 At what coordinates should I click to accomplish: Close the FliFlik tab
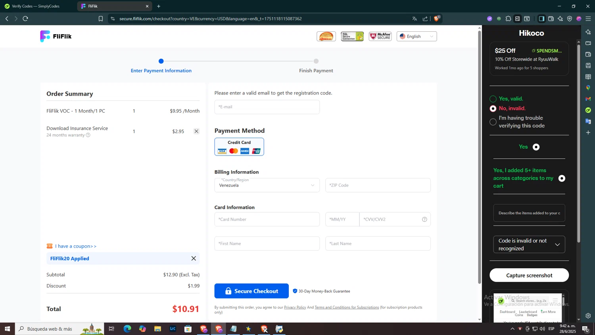(147, 6)
